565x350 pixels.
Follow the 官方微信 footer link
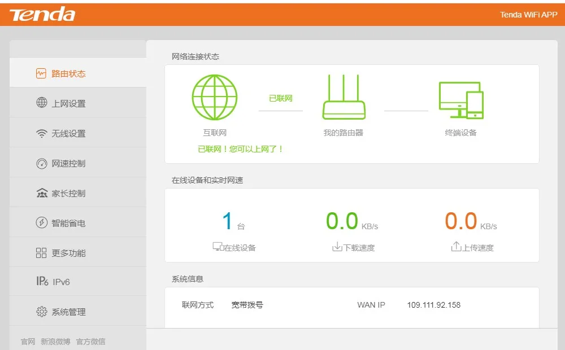[91, 342]
